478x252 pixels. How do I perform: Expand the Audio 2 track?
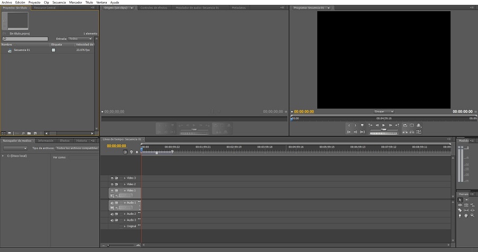pos(125,214)
